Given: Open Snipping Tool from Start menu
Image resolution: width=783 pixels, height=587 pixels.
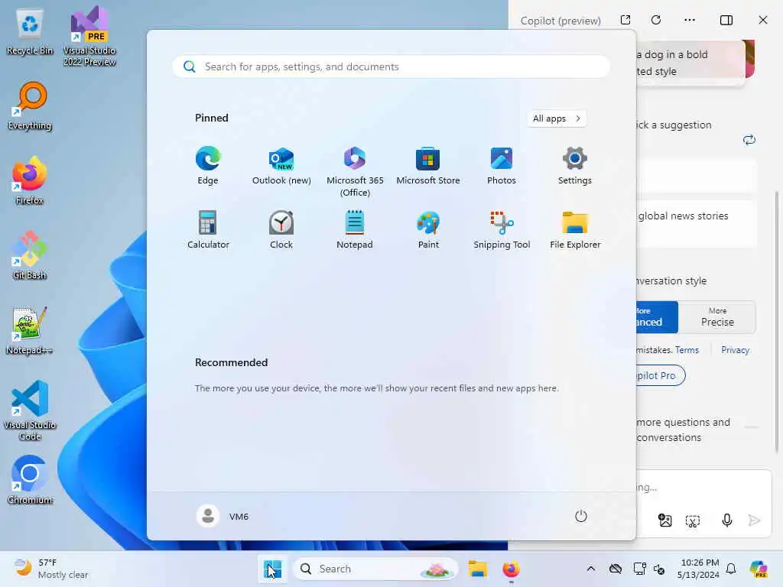Looking at the screenshot, I should 502,229.
